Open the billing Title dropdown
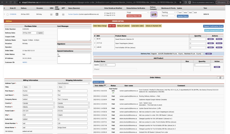 point(26,87)
